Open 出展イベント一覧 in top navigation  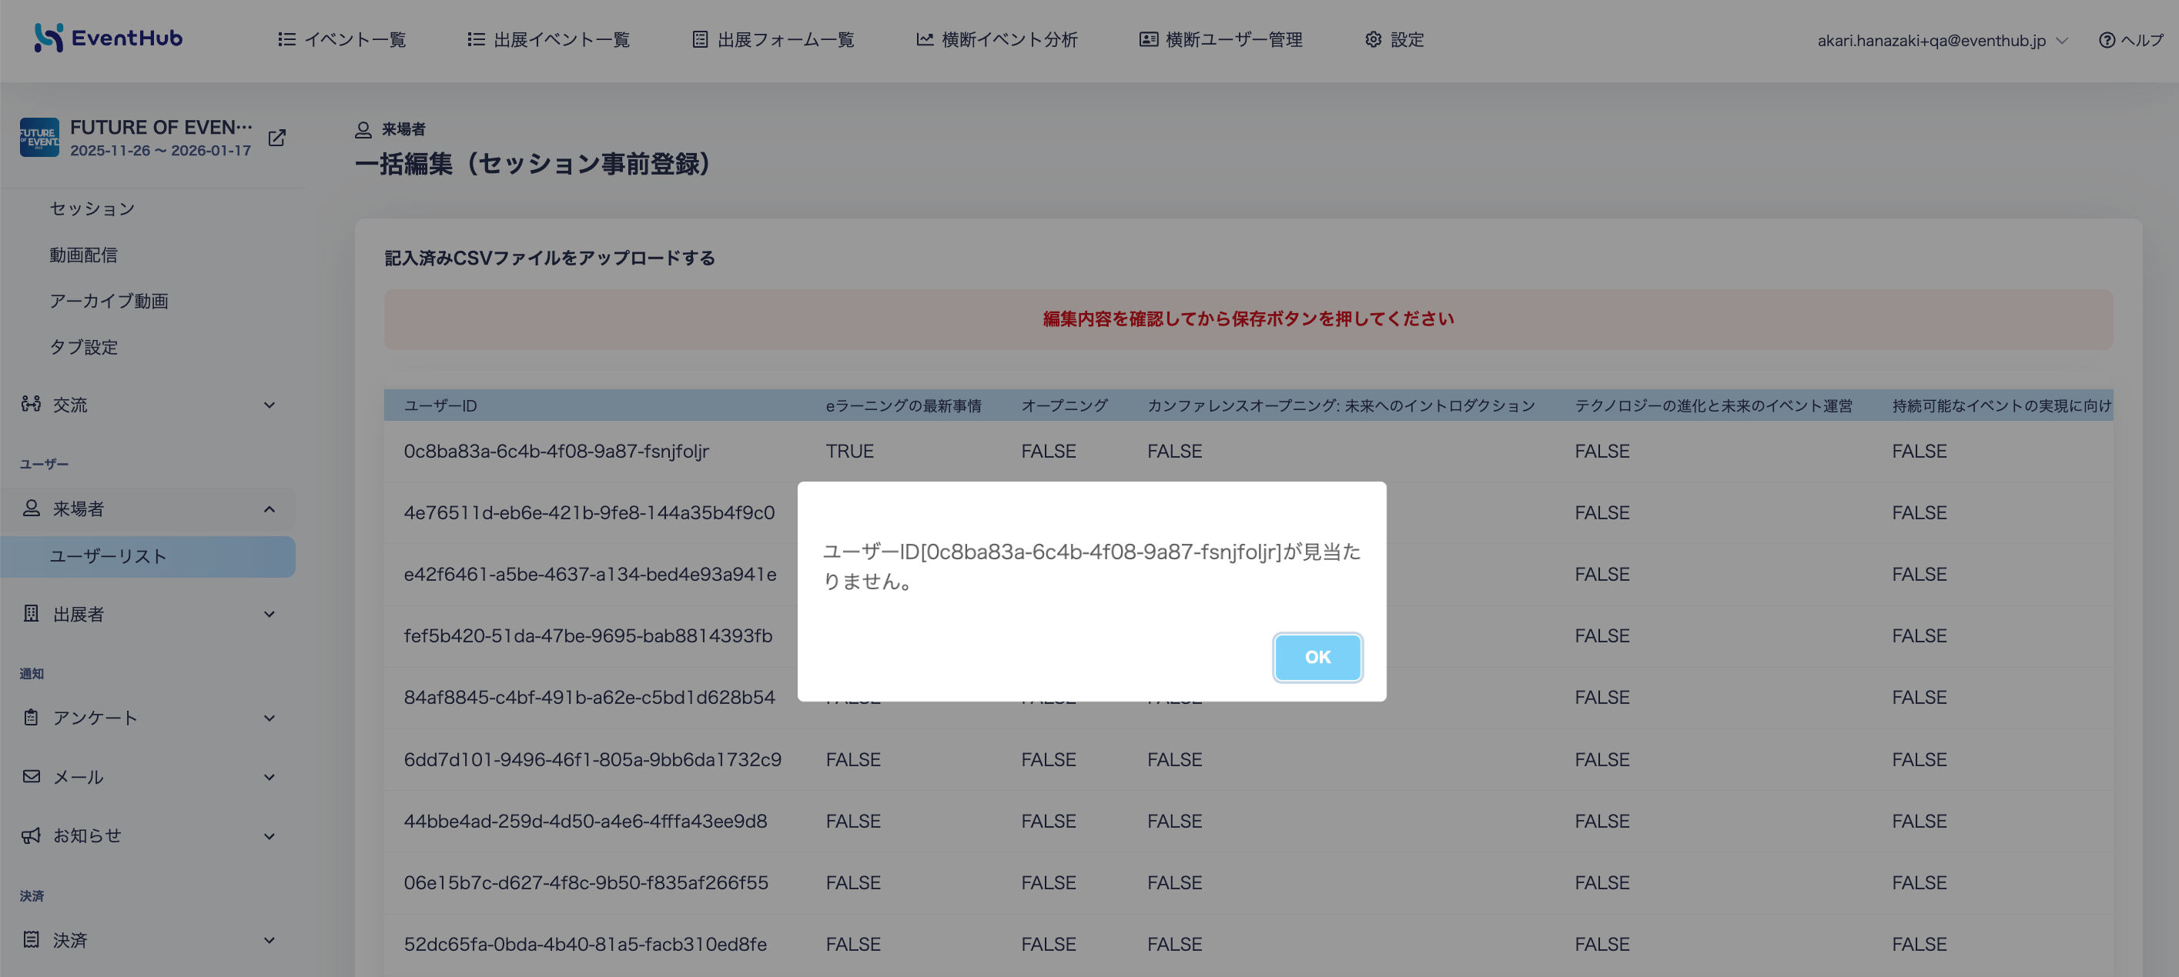(548, 40)
